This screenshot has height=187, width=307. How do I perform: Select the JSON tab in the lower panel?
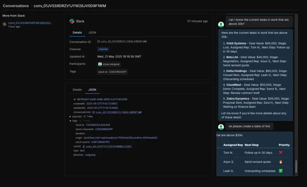92,90
